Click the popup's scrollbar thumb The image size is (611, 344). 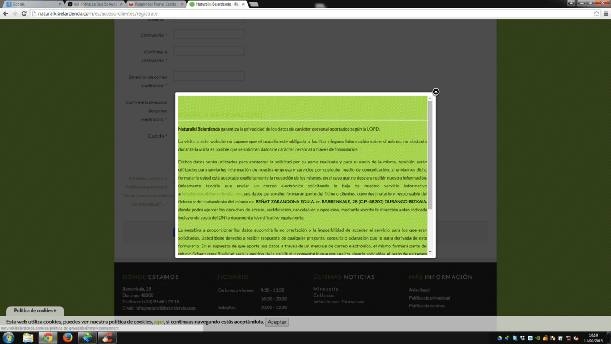[x=430, y=154]
